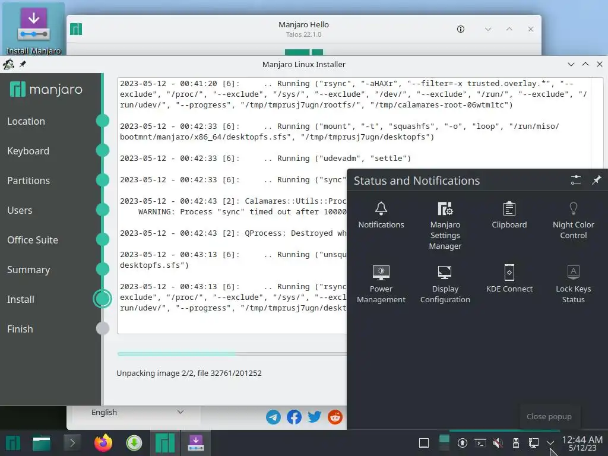Open the installer window menu icon
The image size is (608, 456).
[x=8, y=64]
